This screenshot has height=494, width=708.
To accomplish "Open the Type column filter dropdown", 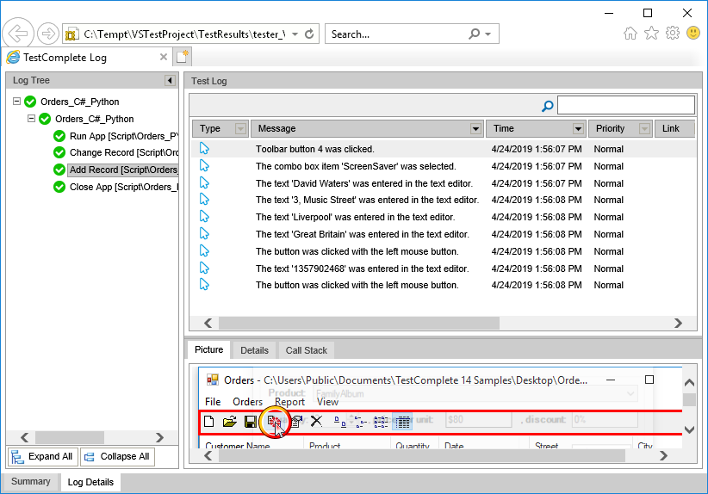I will tap(240, 128).
